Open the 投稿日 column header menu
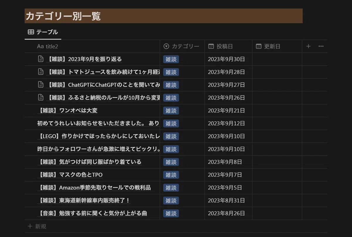Image resolution: width=352 pixels, height=237 pixels. pyautogui.click(x=229, y=46)
